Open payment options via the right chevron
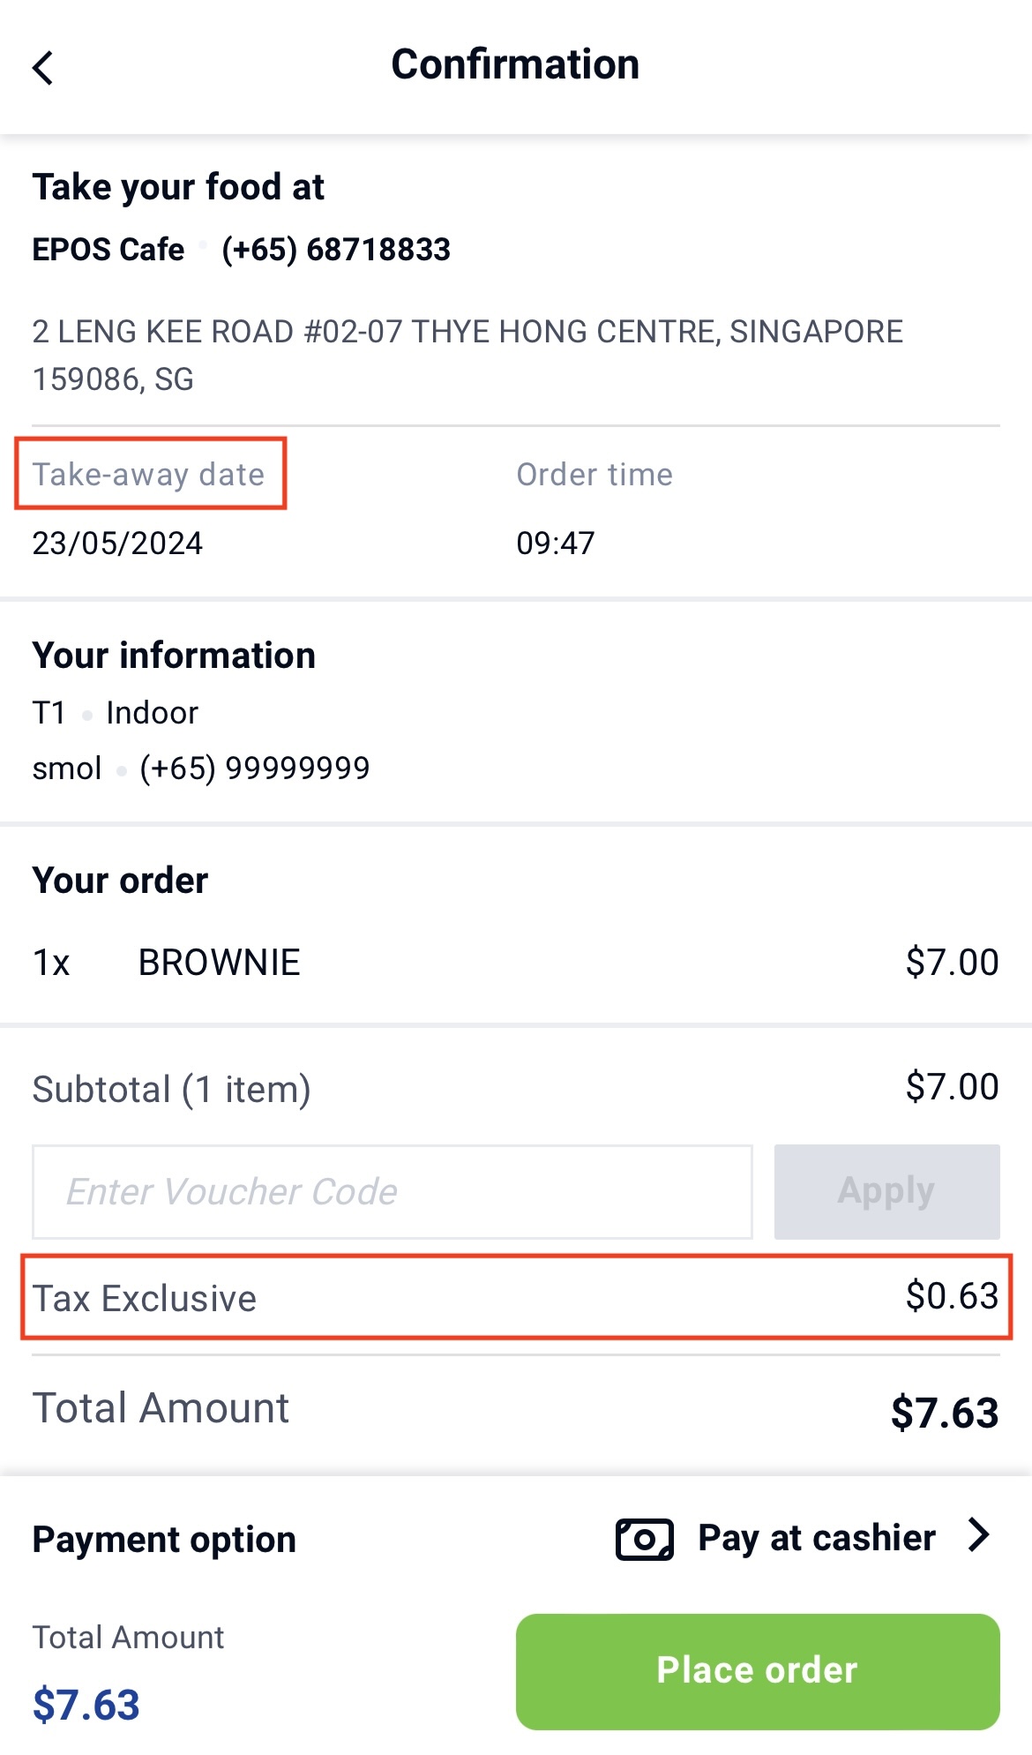Screen dimensions: 1032x1755 [x=978, y=1535]
